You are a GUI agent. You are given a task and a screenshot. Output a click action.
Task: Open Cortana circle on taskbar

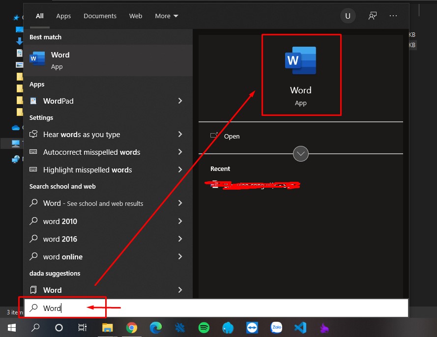[59, 328]
